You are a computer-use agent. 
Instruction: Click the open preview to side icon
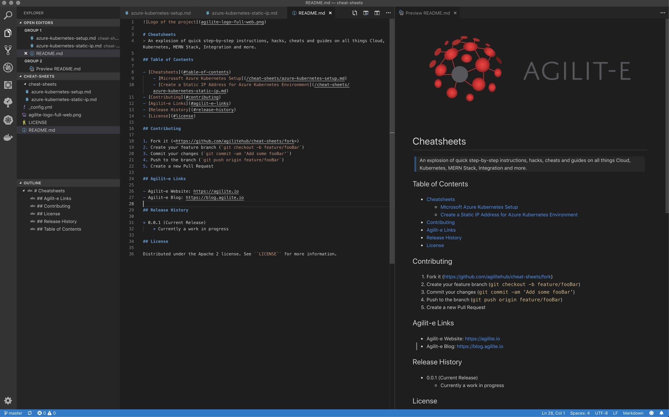[366, 13]
